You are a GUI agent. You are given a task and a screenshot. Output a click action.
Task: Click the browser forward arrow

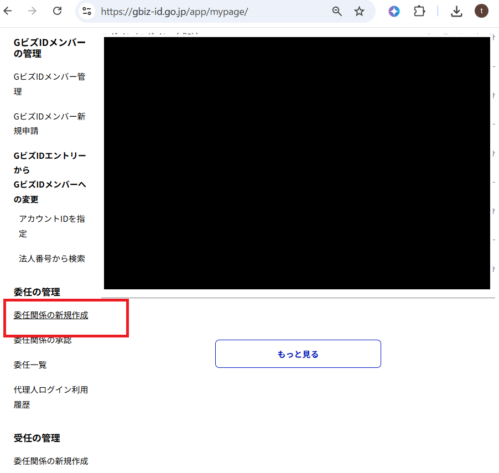32,11
